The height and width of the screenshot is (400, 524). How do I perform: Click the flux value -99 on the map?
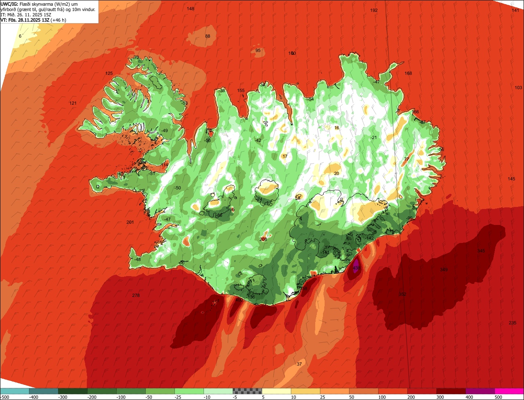pos(410,218)
